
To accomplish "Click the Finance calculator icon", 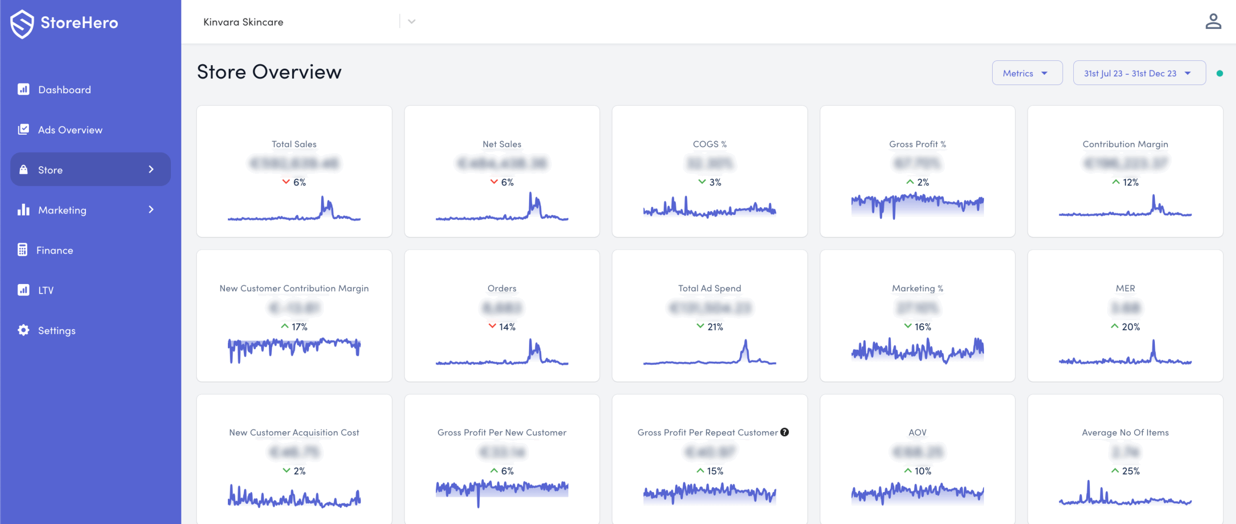I will 22,250.
